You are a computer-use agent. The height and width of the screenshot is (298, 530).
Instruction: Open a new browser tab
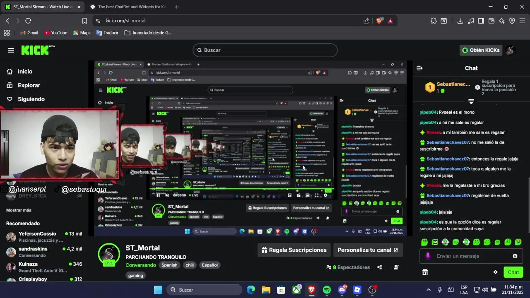[177, 7]
